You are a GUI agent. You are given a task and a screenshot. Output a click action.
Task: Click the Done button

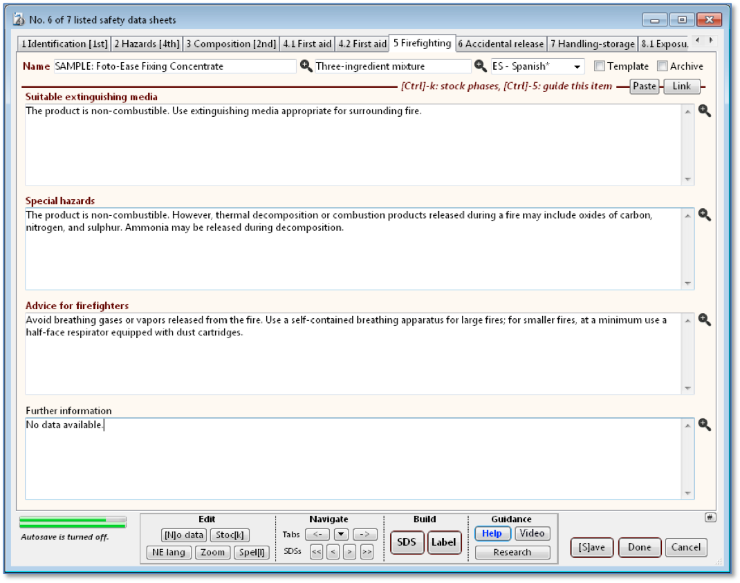pos(640,547)
